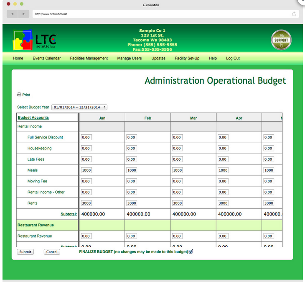Open the Facilities Management menu

(x=89, y=58)
